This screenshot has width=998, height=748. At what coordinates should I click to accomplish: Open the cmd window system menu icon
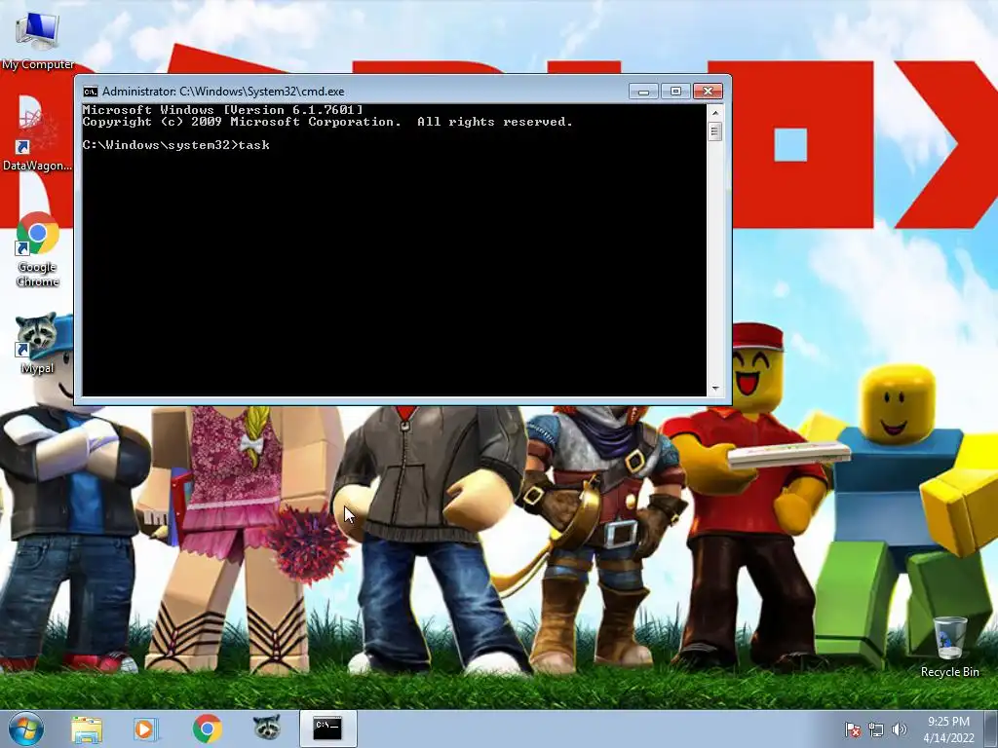click(x=91, y=92)
